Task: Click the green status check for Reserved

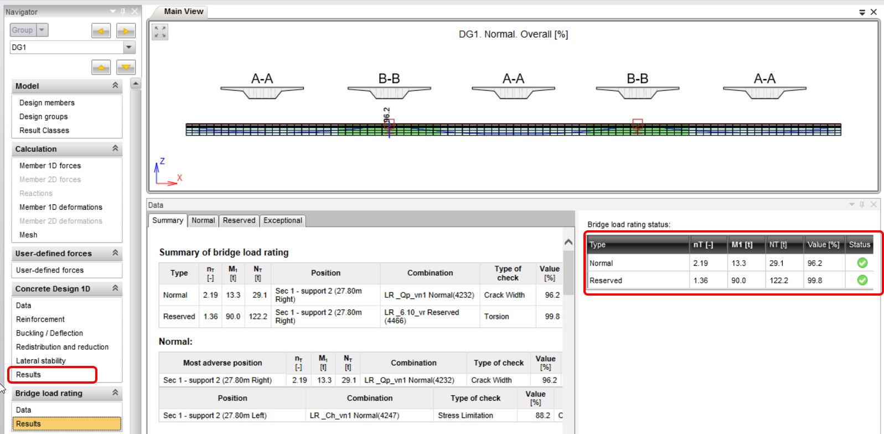Action: coord(862,280)
